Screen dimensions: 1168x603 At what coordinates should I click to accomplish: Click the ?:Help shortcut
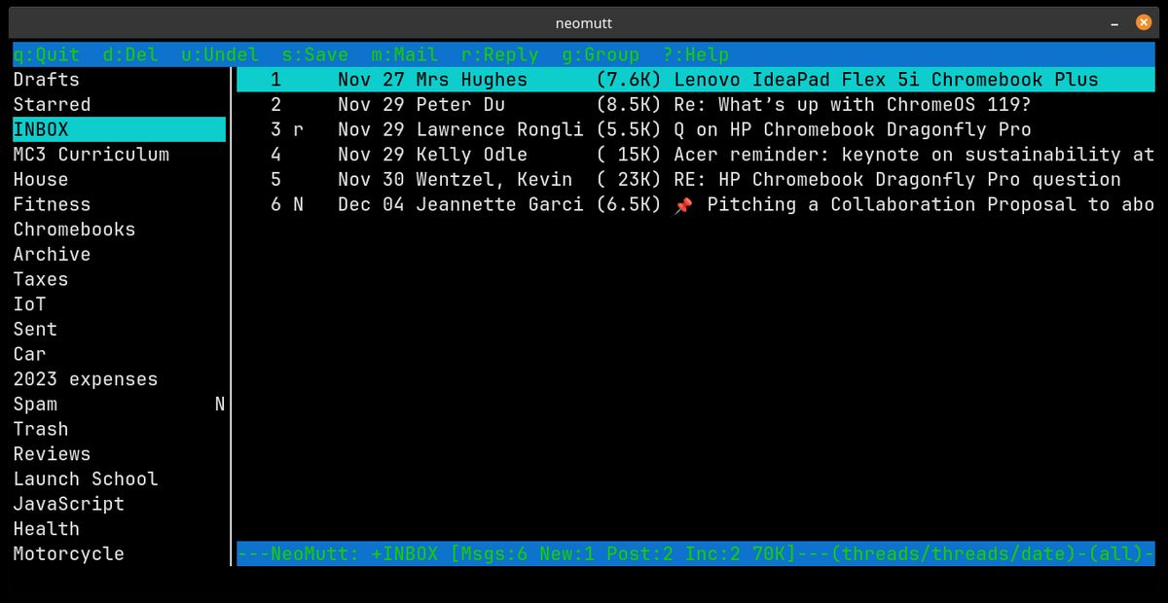(x=696, y=54)
